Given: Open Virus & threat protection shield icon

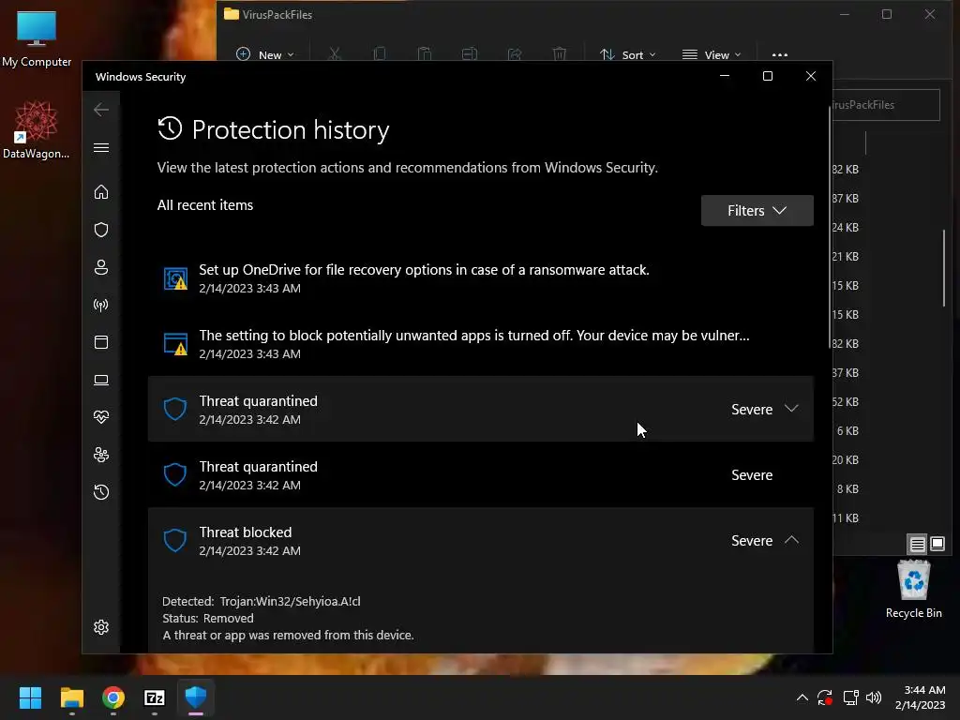Looking at the screenshot, I should coord(101,230).
